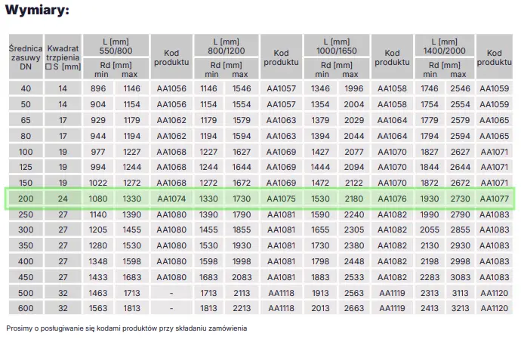Click the 3213 Rd max value

click(x=460, y=309)
